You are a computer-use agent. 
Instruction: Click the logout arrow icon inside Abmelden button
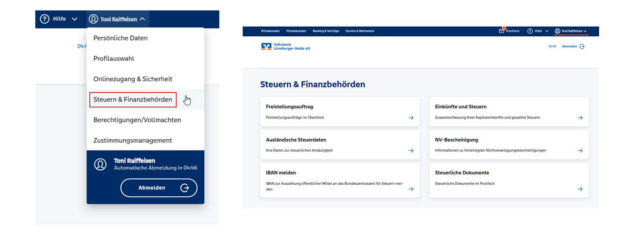[184, 188]
